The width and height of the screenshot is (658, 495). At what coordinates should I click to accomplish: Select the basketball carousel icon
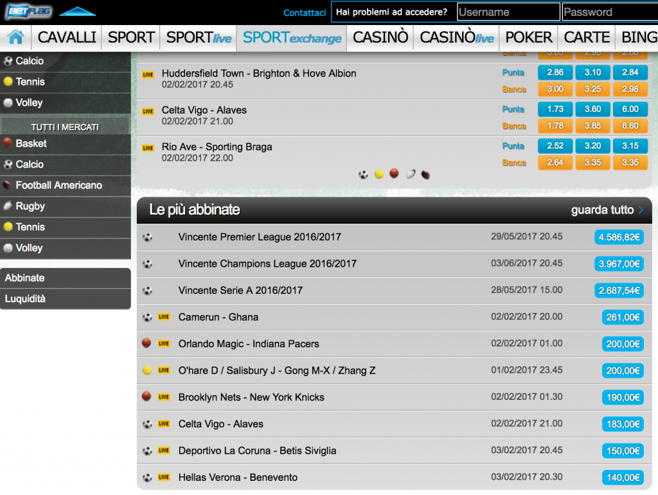(394, 174)
